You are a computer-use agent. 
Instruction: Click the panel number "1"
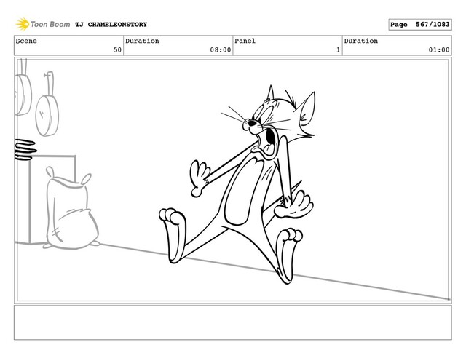click(x=338, y=50)
